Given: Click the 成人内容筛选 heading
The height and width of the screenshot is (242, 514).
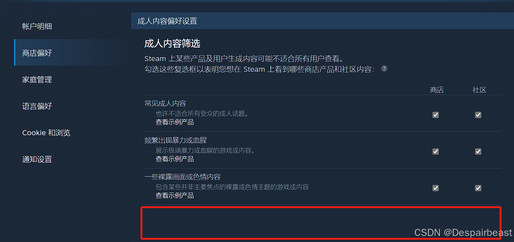Looking at the screenshot, I should coord(172,44).
